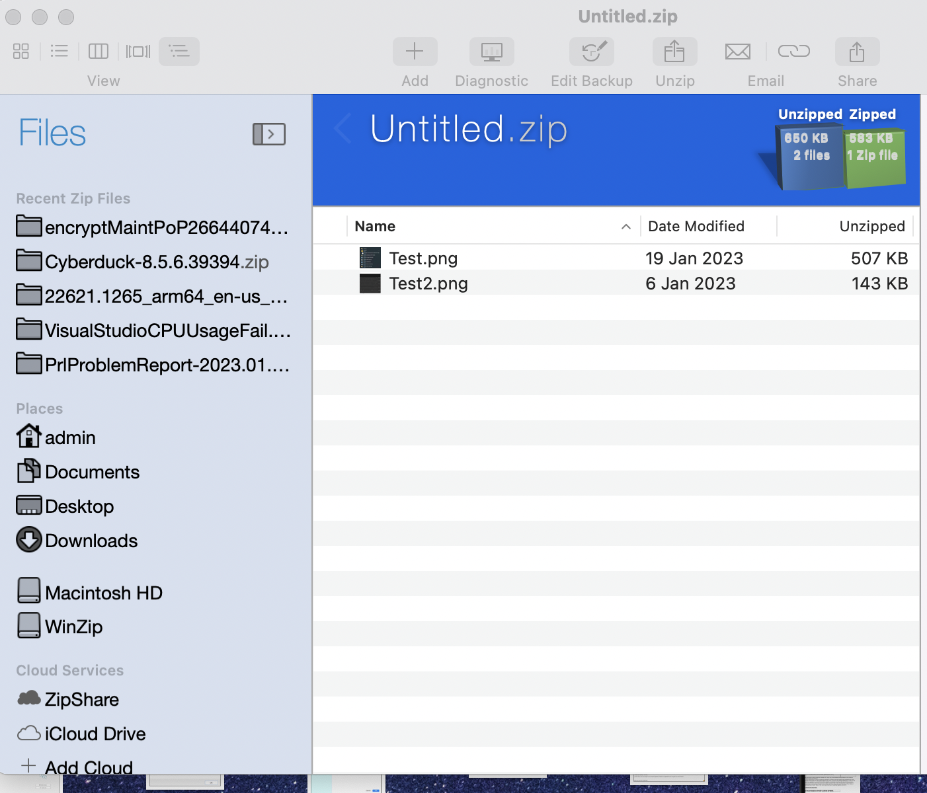The image size is (927, 793).
Task: Open recent Cyberduck-8.5.6.39394.zip
Action: tap(143, 262)
